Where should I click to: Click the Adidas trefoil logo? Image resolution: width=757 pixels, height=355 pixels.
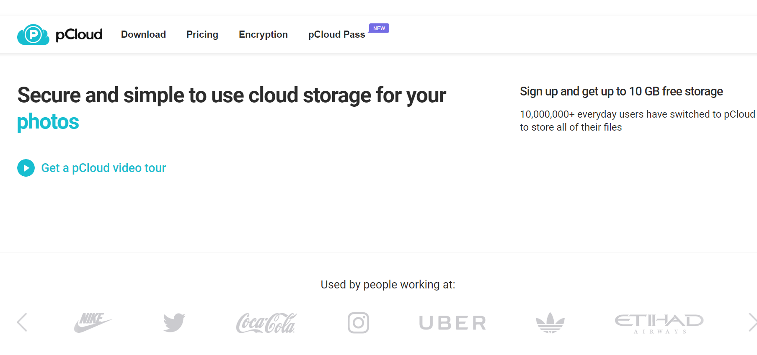pos(550,323)
